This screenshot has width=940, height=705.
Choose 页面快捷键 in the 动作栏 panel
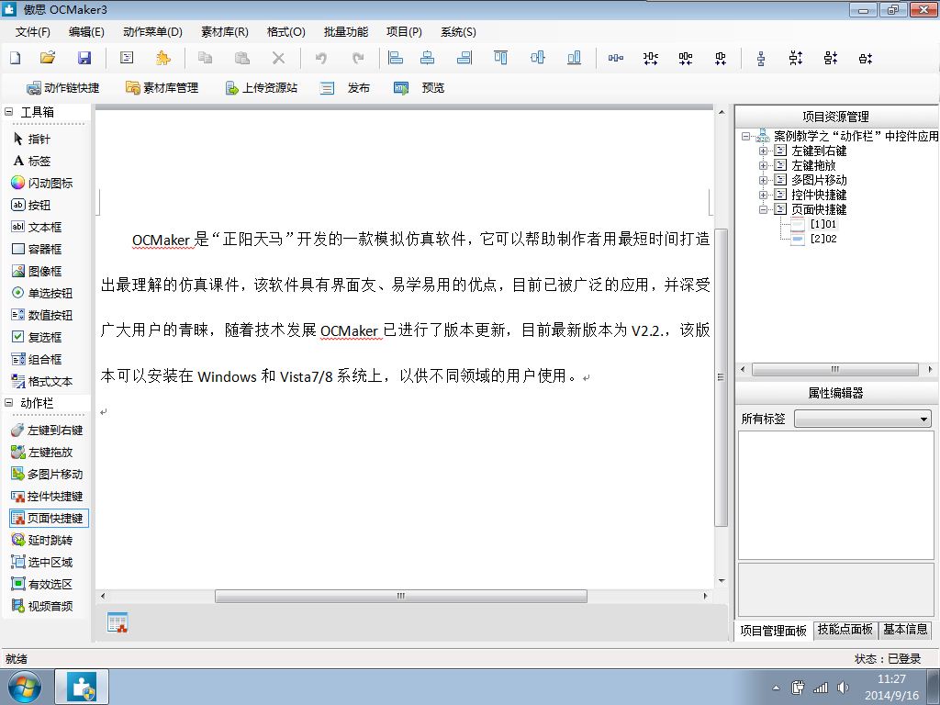pyautogui.click(x=49, y=518)
